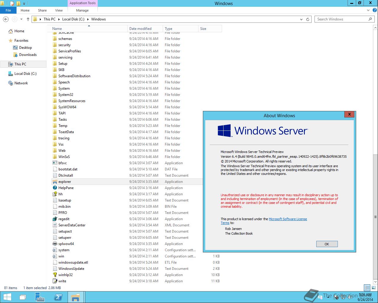Viewport: 378px width, 303px height.
Task: Select the SoftwareDistribution folder row
Action: pyautogui.click(x=136, y=76)
